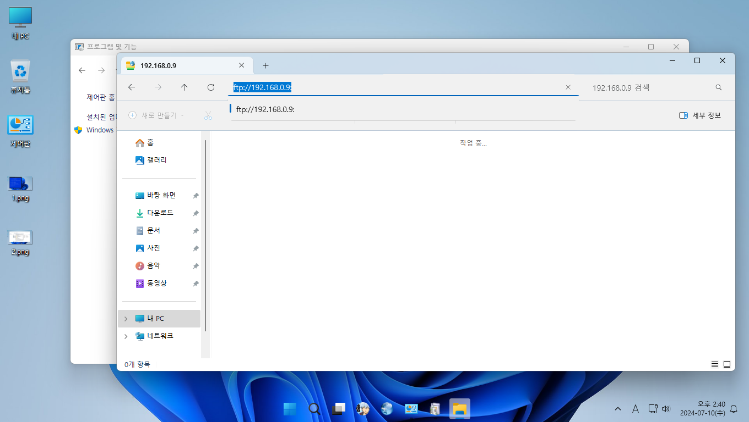The height and width of the screenshot is (422, 749).
Task: Click the IME language indicator A
Action: point(635,409)
